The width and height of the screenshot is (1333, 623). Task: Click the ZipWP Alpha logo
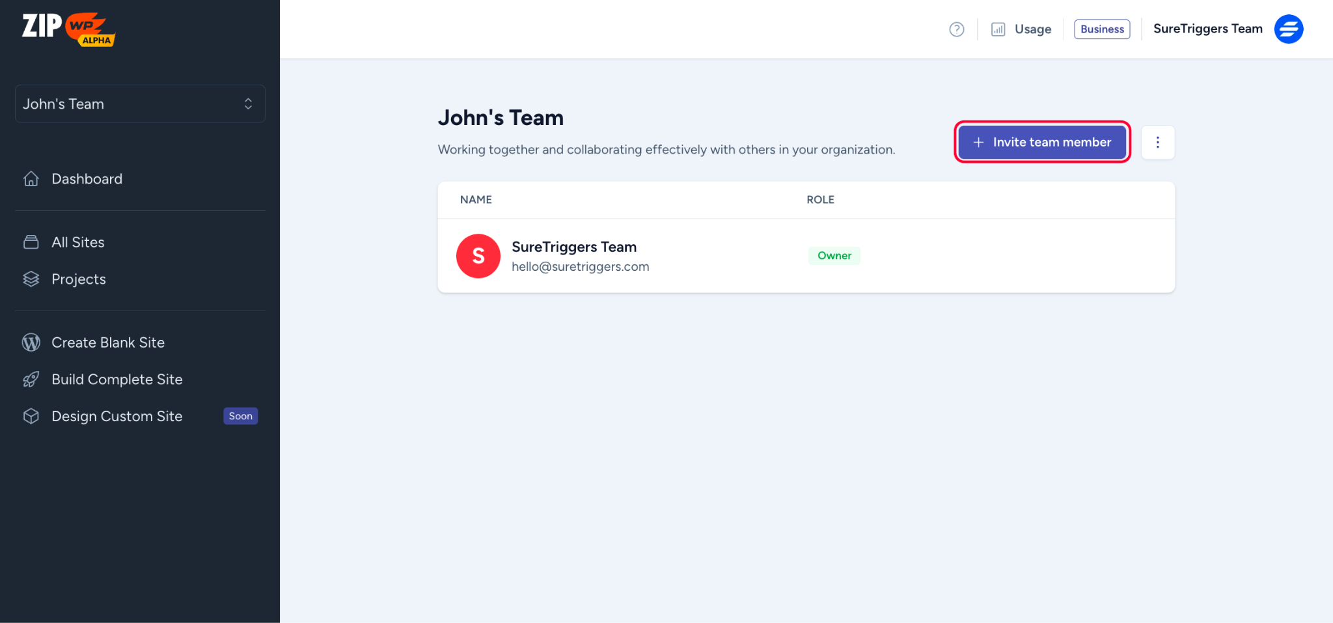[x=68, y=29]
